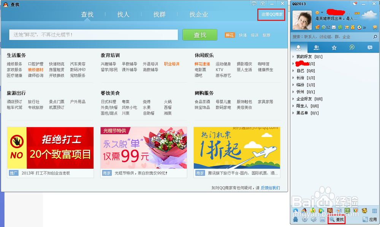Open the Xunlei lightning app icon

(x=339, y=211)
